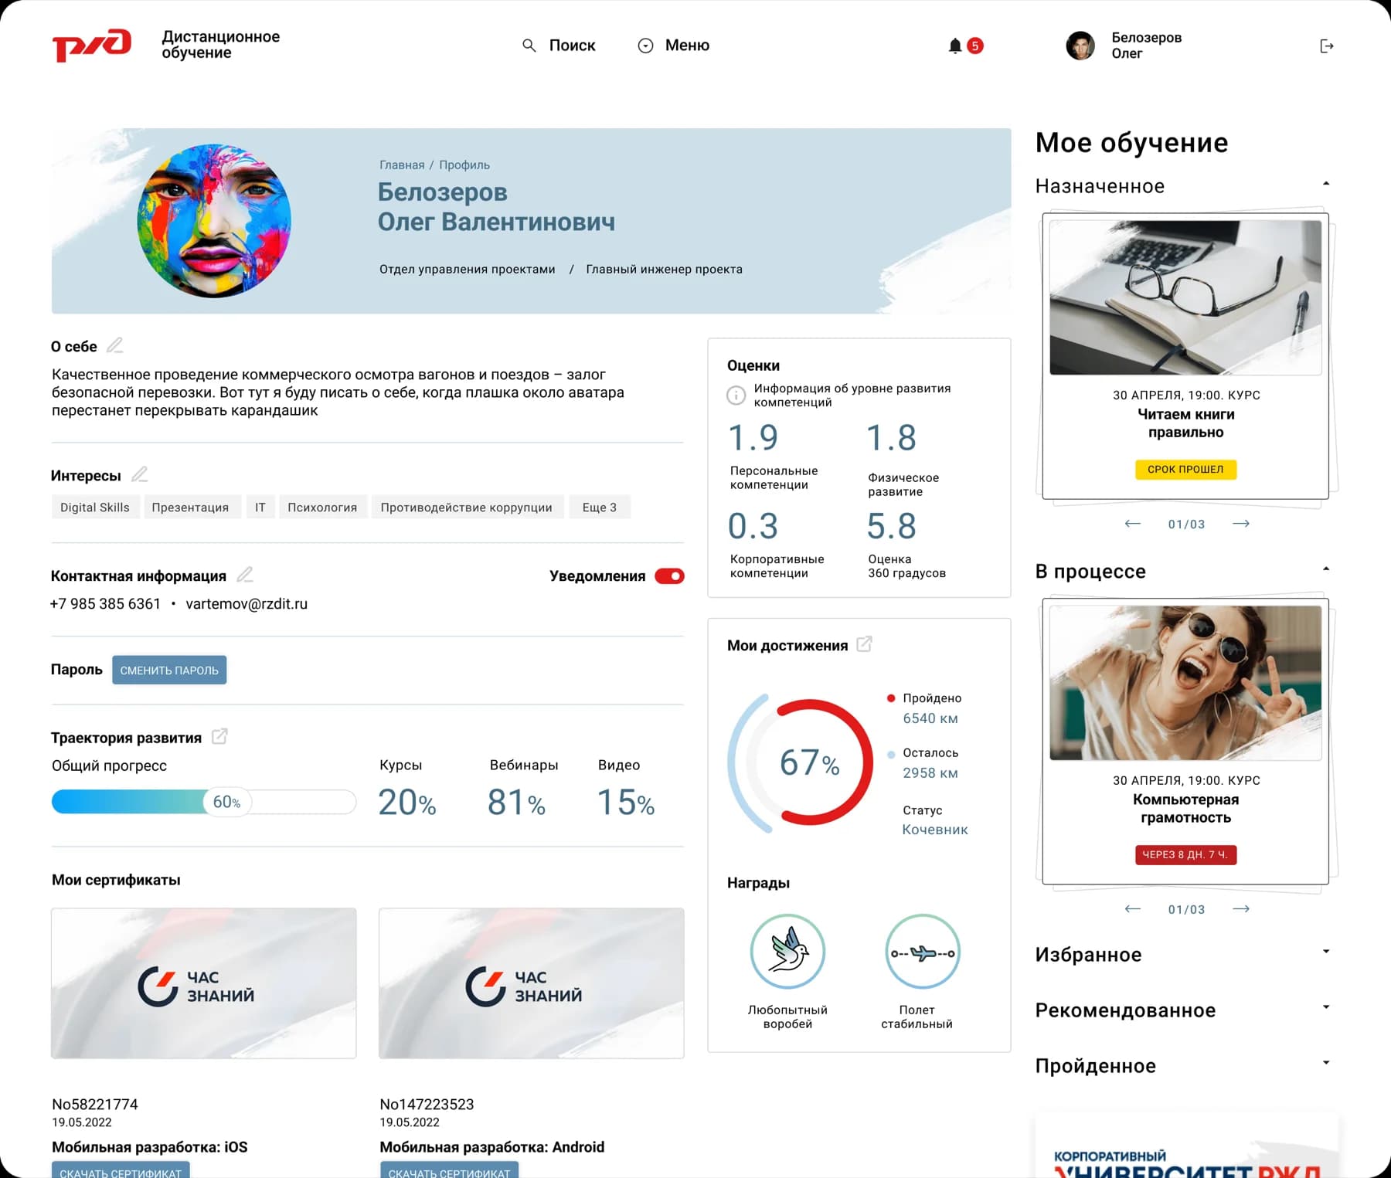Screen dimensions: 1391x1178
Task: Click the Полет стабильный award icon
Action: [x=922, y=951]
